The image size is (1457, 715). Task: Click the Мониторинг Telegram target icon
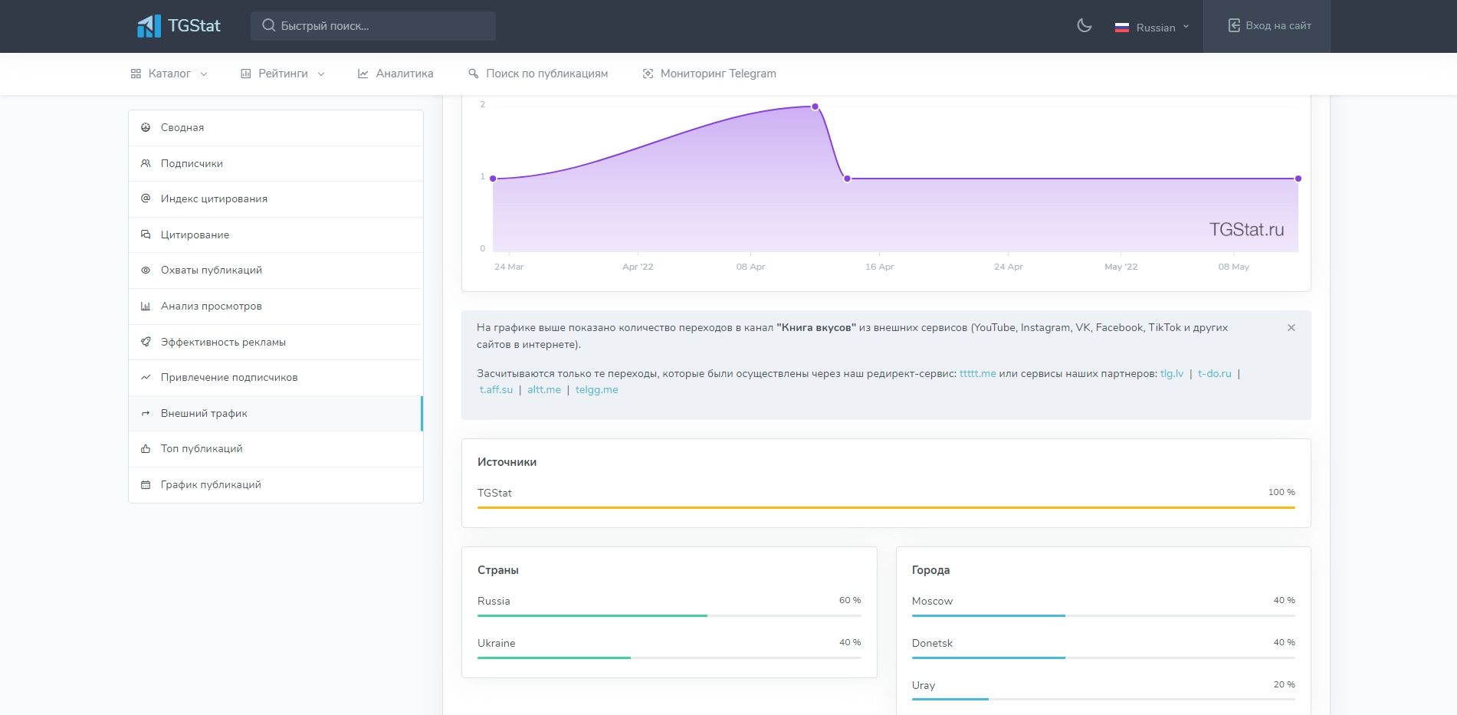click(x=648, y=74)
